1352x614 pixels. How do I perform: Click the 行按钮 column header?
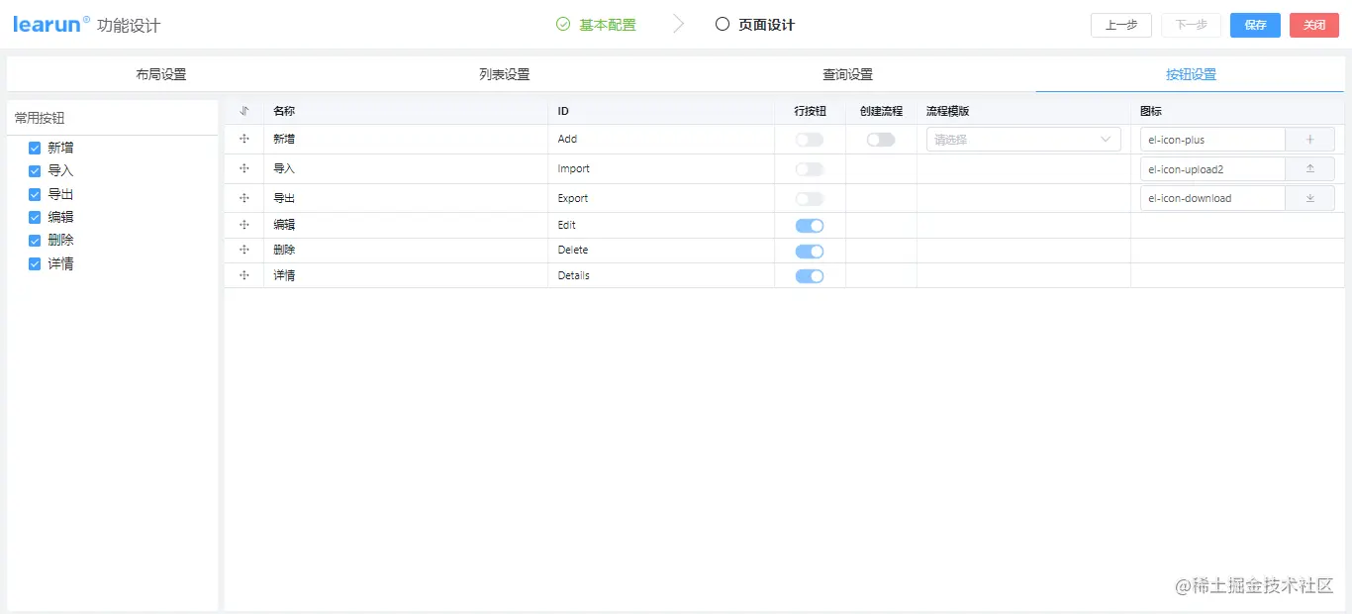point(810,111)
